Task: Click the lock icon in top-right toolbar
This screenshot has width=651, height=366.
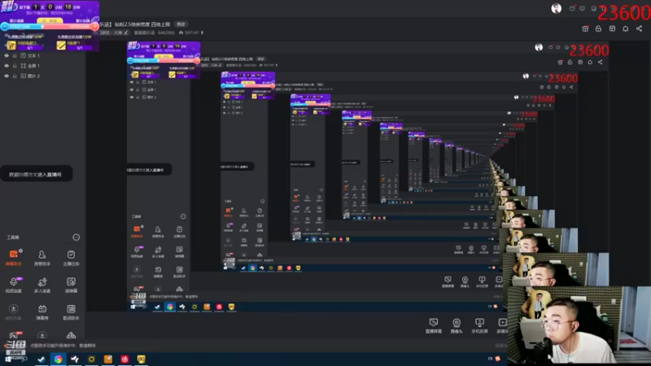Action: click(598, 28)
